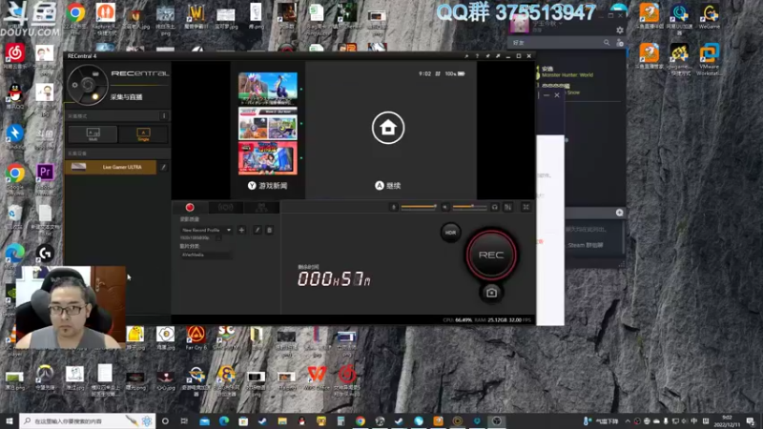Image resolution: width=763 pixels, height=429 pixels.
Task: Adjust the speaker volume slider
Action: tap(470, 207)
